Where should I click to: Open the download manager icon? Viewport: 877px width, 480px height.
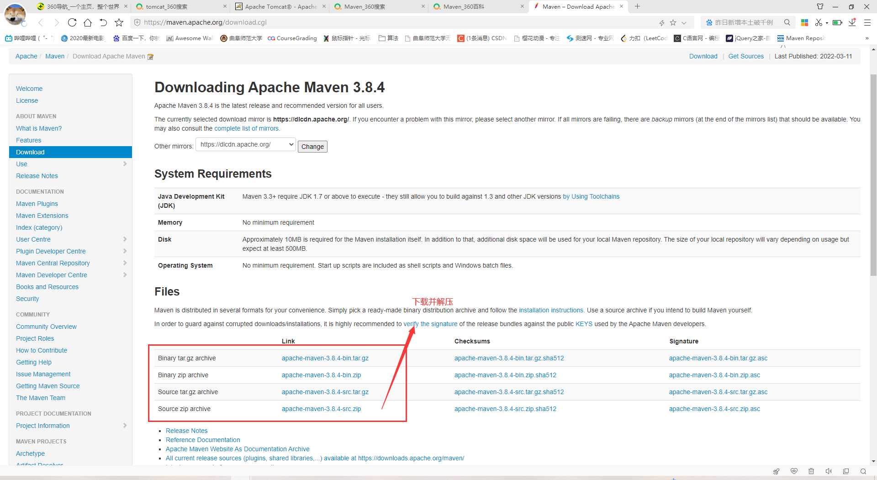[x=851, y=22]
